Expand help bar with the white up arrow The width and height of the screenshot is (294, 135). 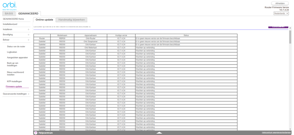159,133
